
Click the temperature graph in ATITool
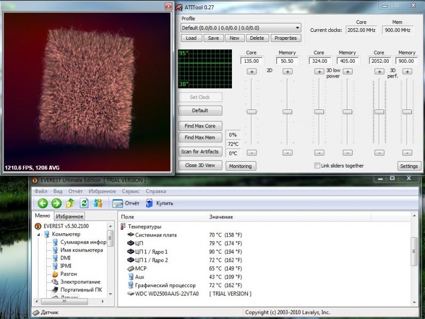click(205, 69)
